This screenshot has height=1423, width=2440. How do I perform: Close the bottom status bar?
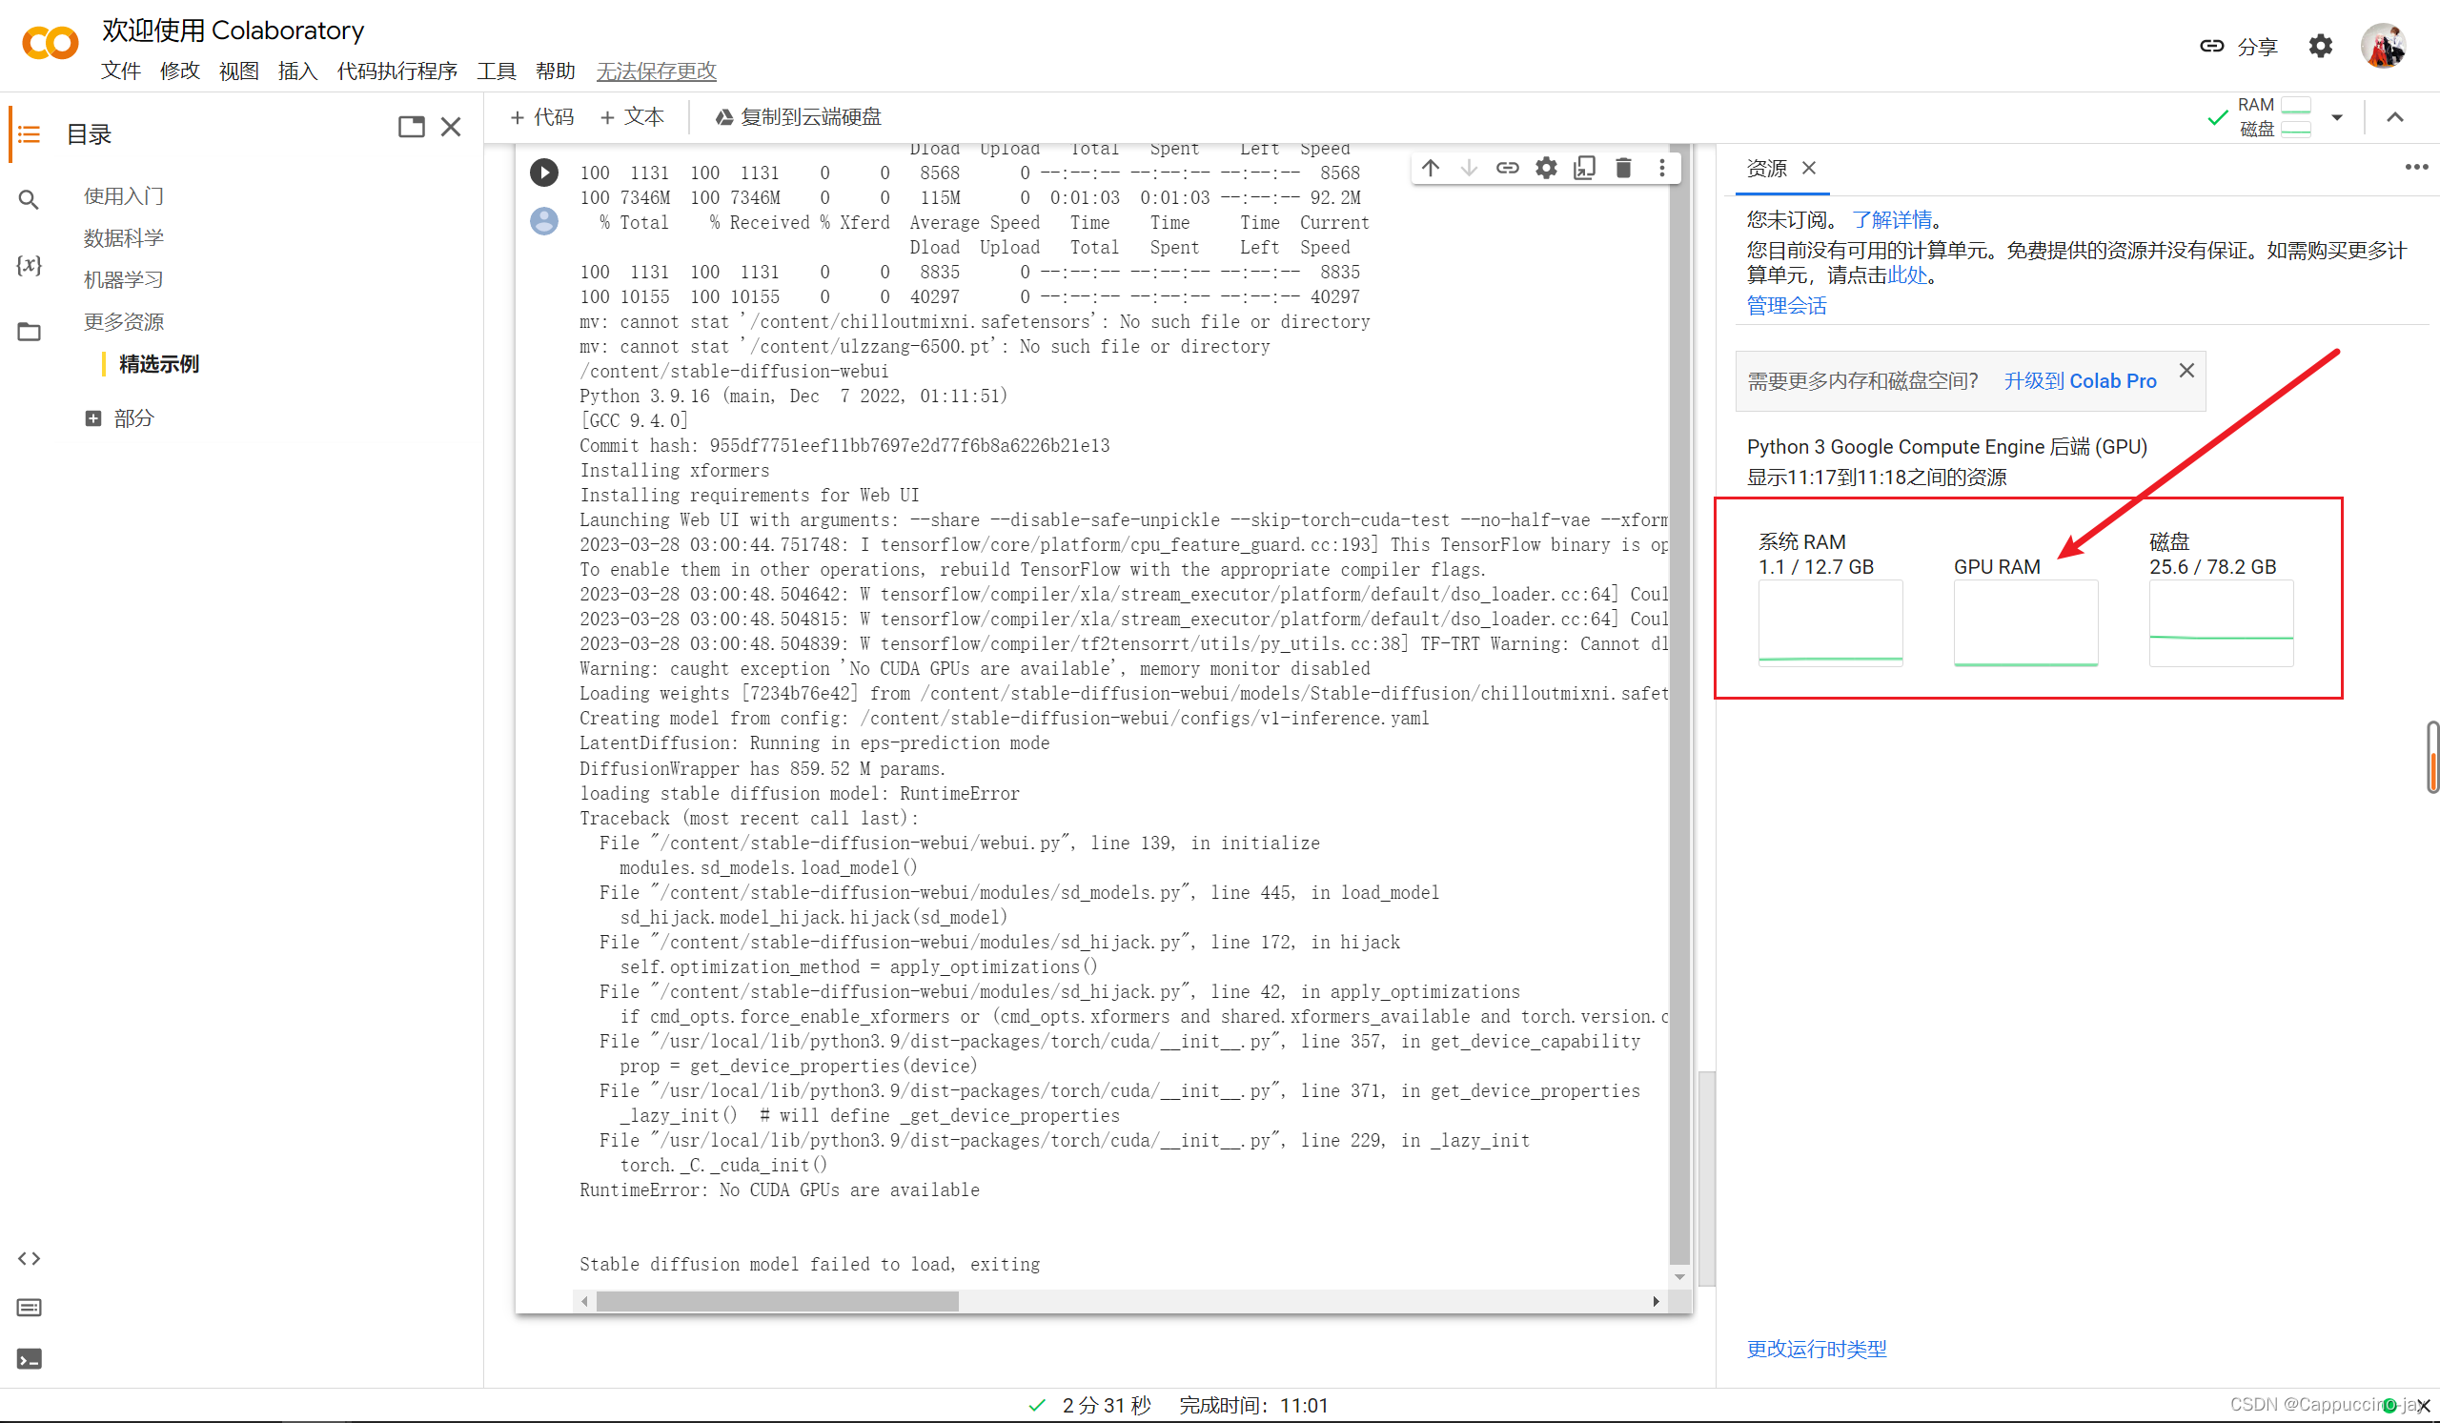[2424, 1406]
